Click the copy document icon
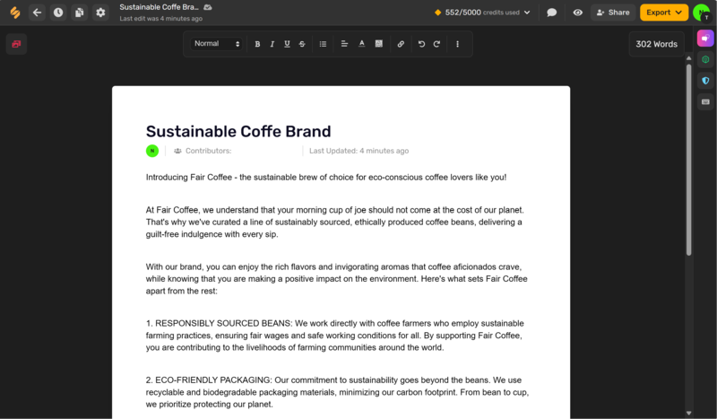This screenshot has width=717, height=419. (x=80, y=13)
